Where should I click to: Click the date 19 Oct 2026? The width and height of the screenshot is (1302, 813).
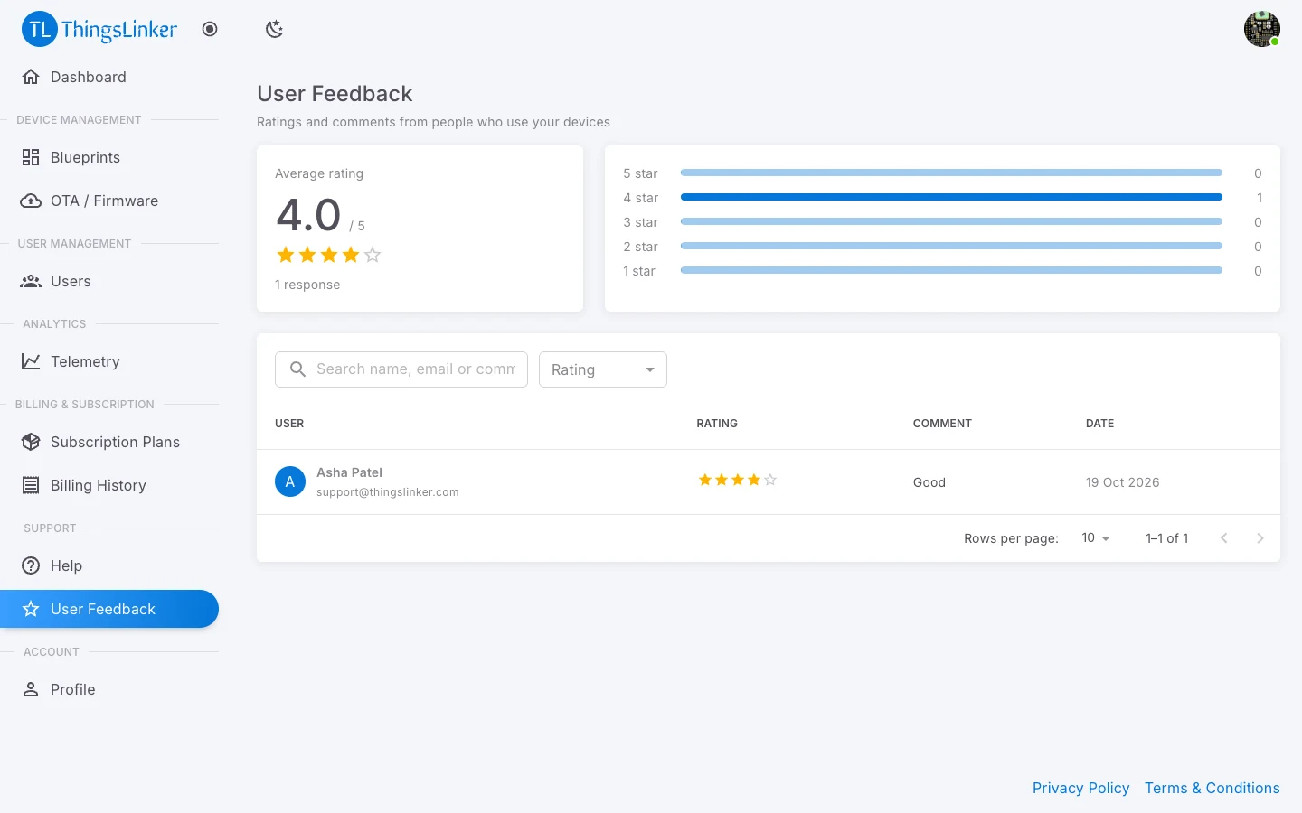(x=1123, y=482)
